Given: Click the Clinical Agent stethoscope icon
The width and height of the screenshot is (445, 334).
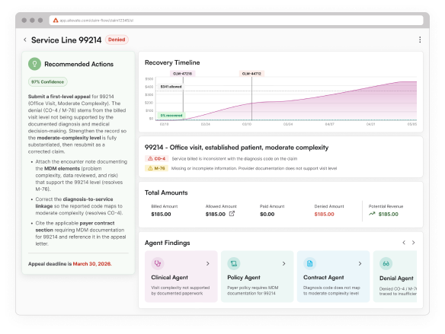Looking at the screenshot, I should point(158,263).
